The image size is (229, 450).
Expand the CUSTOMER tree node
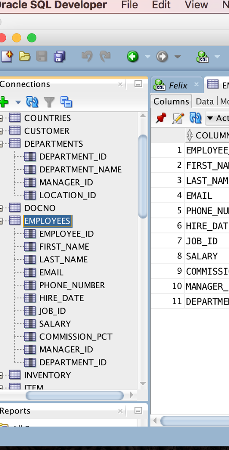pyautogui.click(x=1, y=131)
